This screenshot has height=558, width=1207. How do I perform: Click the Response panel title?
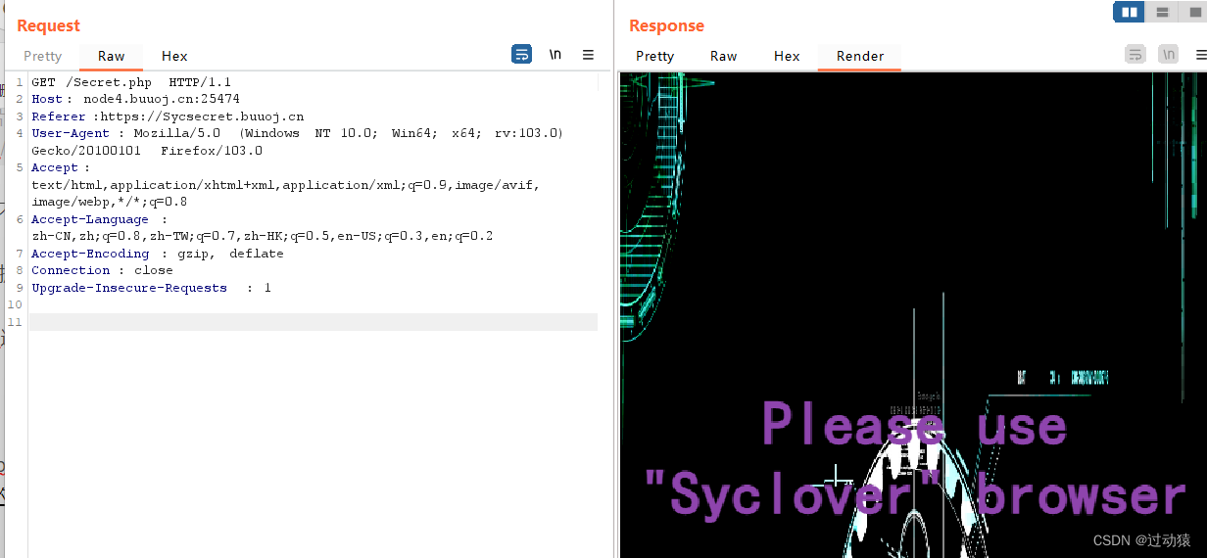(666, 25)
